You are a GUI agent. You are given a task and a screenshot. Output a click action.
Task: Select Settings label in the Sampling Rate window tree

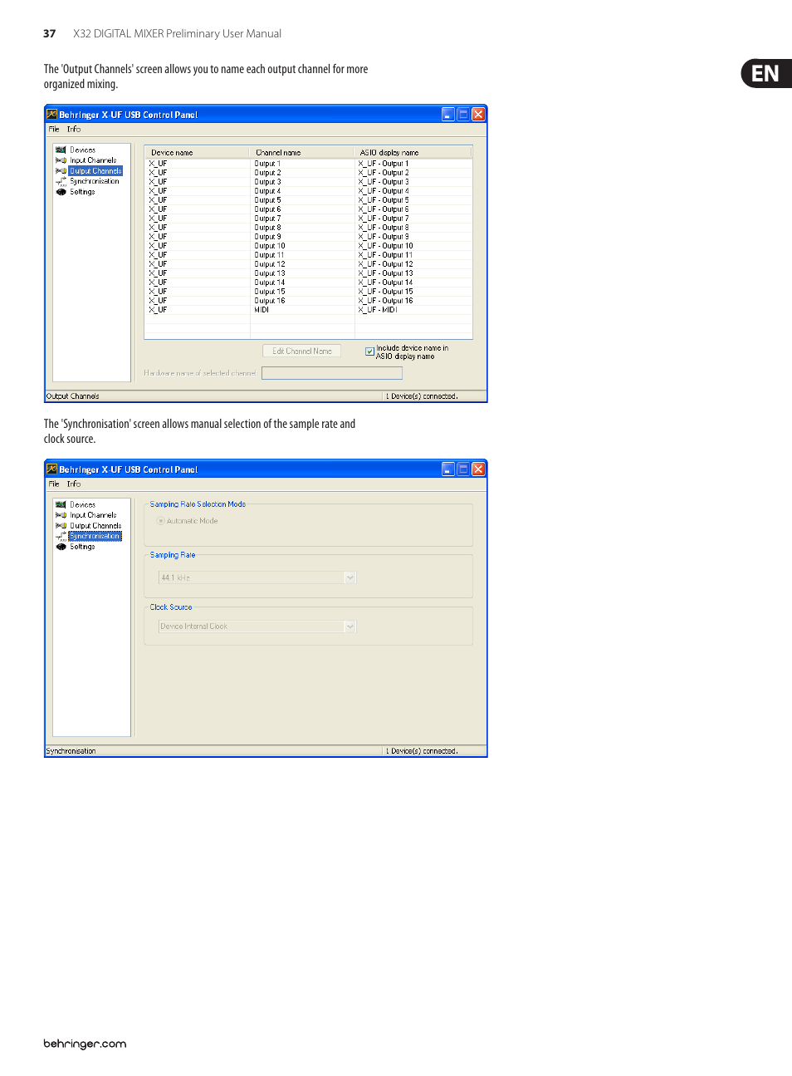(x=82, y=547)
